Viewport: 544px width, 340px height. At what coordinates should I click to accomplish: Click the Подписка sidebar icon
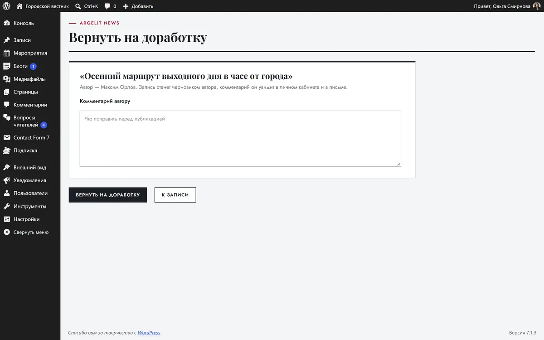[7, 151]
